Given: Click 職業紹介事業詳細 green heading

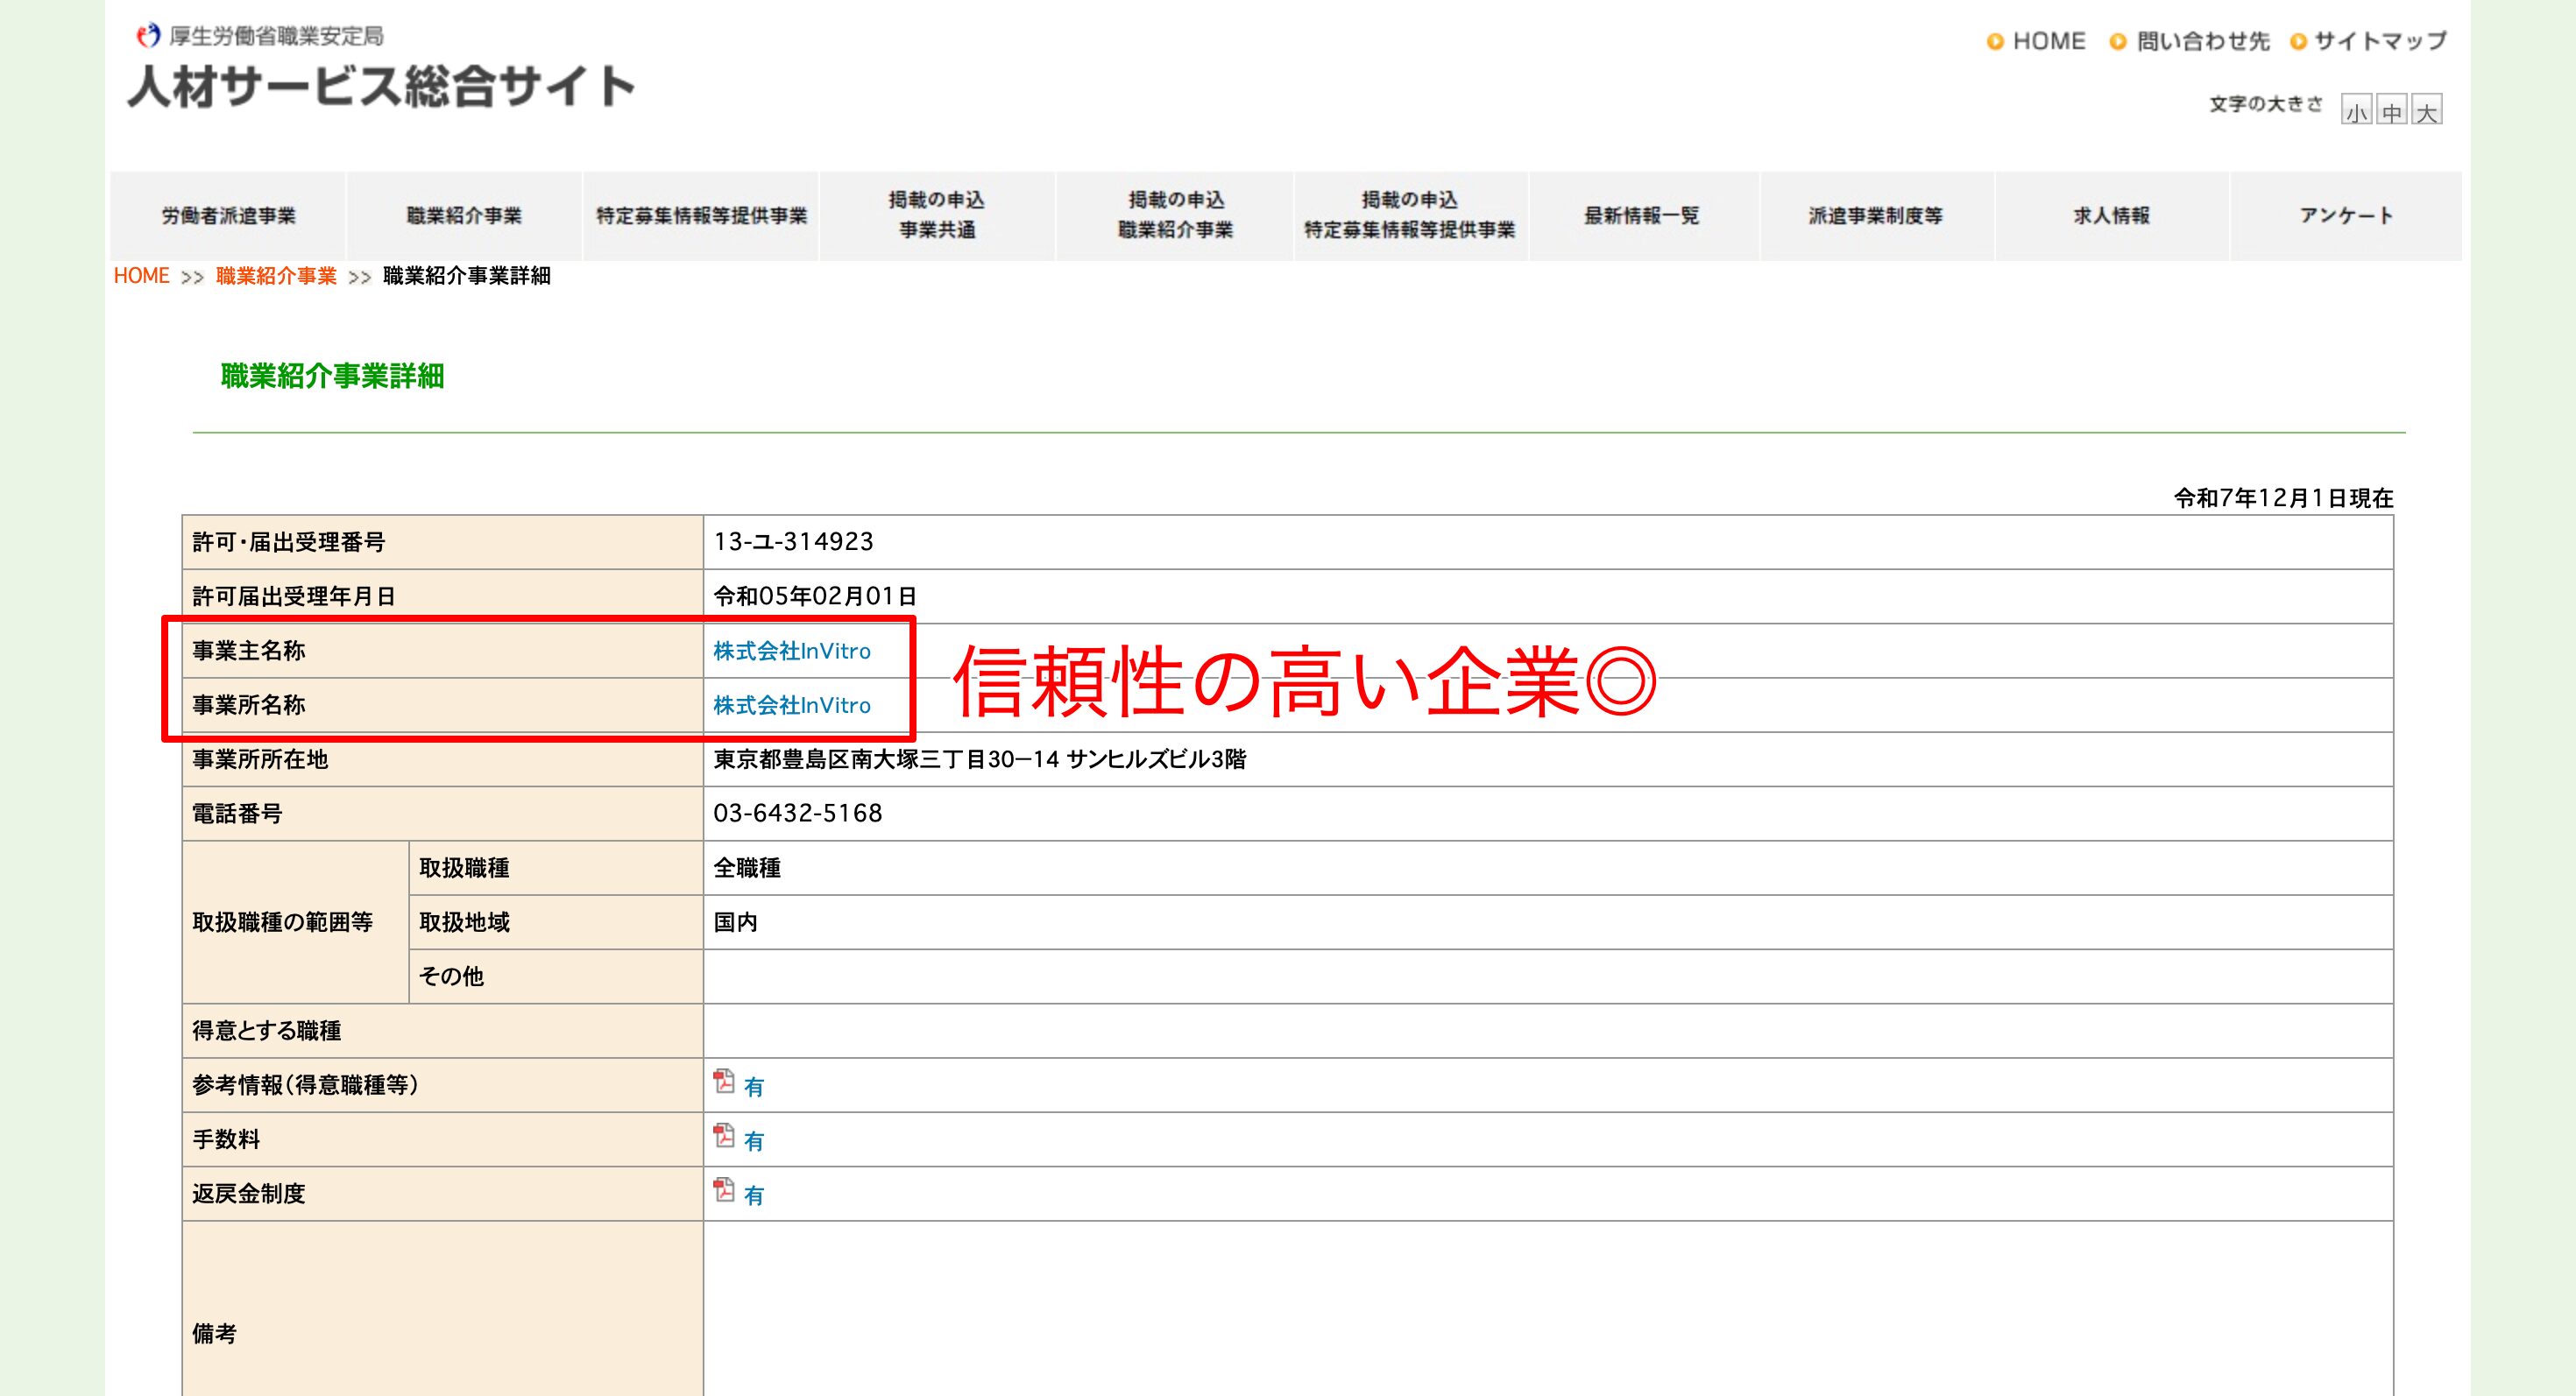Looking at the screenshot, I should click(x=332, y=377).
